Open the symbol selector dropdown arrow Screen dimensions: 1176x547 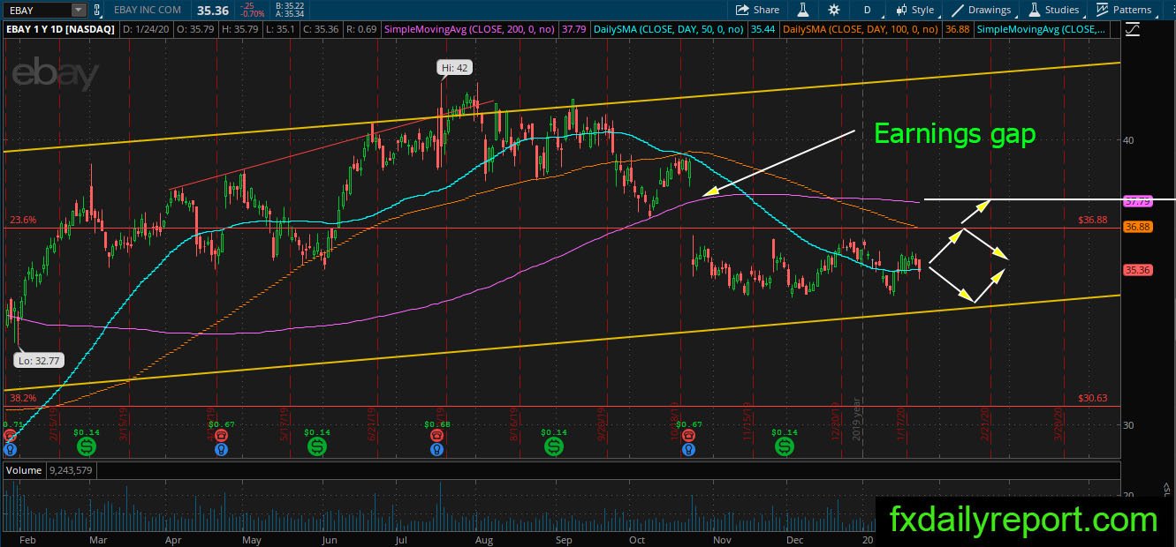point(79,10)
